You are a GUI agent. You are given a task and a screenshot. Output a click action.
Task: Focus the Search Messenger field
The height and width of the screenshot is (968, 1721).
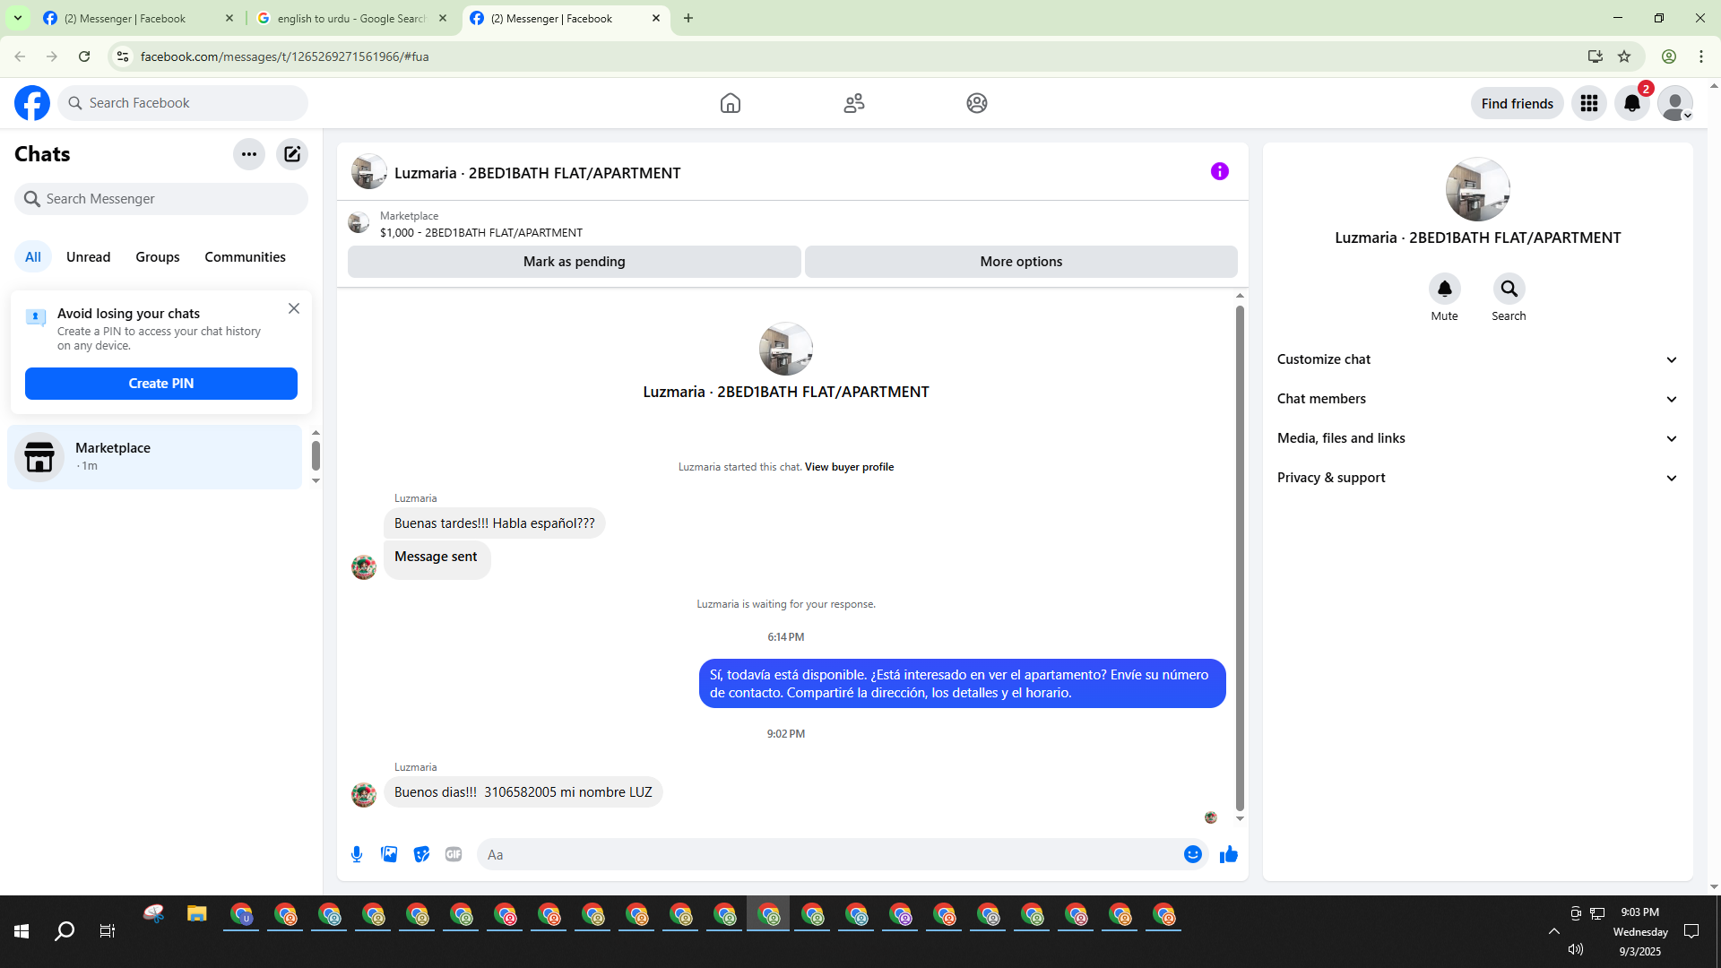[161, 199]
